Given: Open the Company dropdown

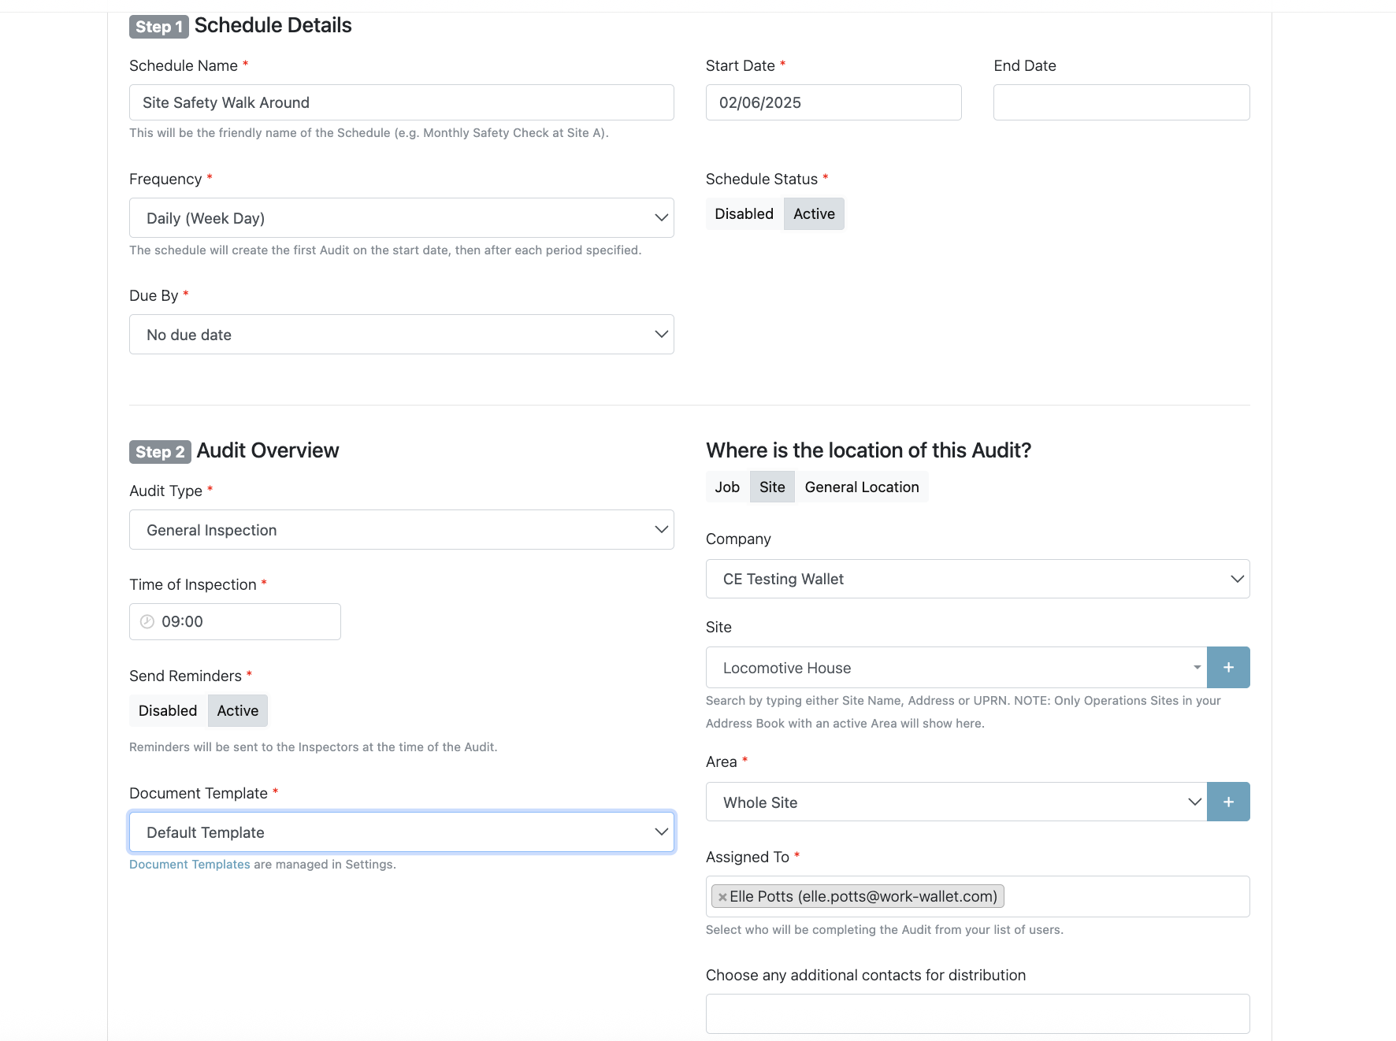Looking at the screenshot, I should click(x=978, y=579).
